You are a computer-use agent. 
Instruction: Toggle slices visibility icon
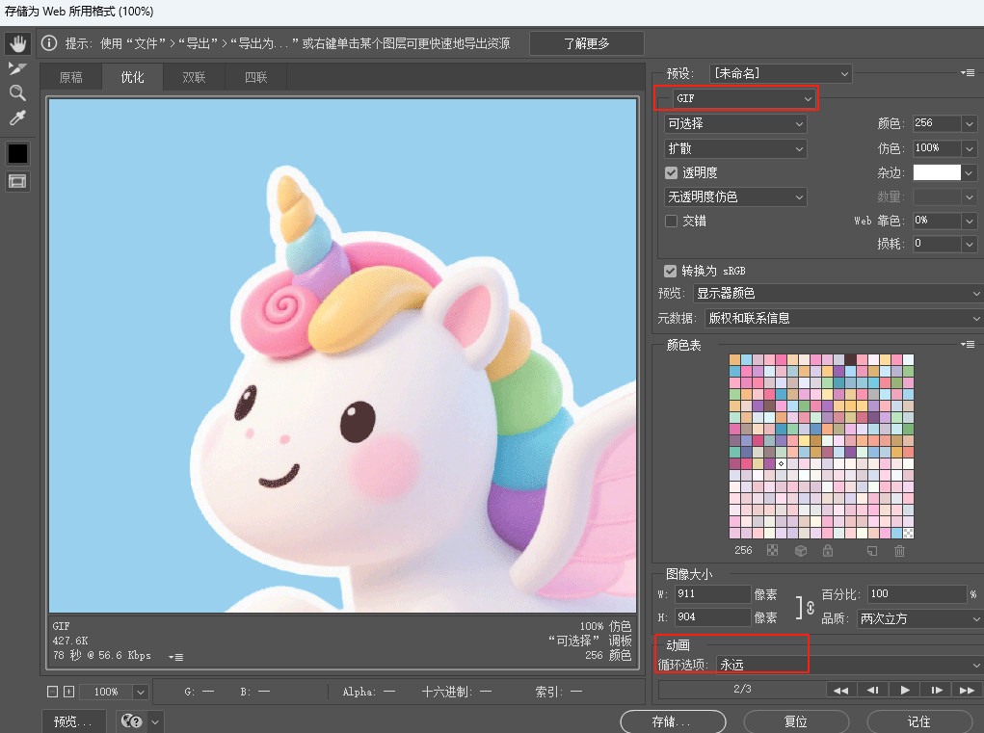click(x=17, y=182)
